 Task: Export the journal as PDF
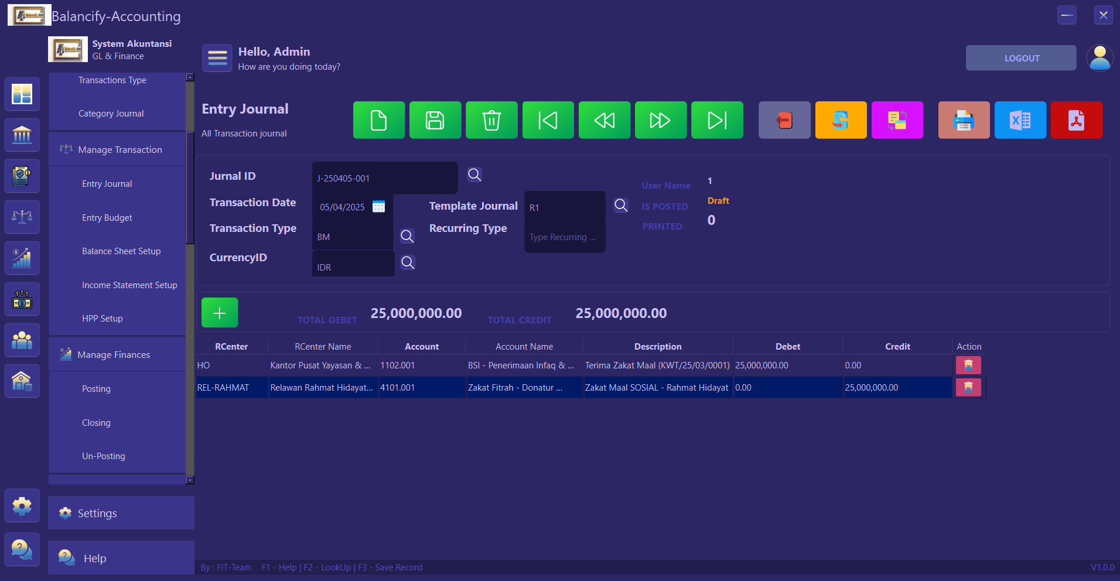pyautogui.click(x=1077, y=120)
